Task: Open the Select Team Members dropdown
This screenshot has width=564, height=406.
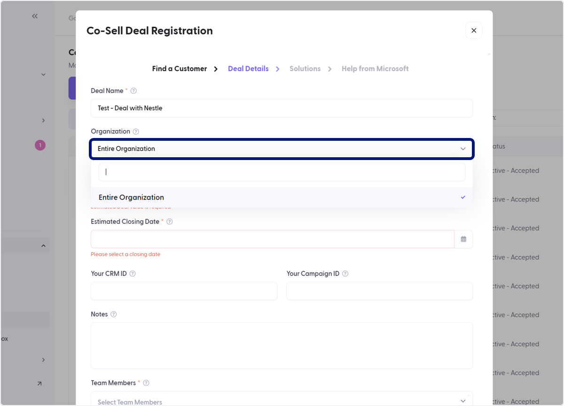Action: [282, 399]
